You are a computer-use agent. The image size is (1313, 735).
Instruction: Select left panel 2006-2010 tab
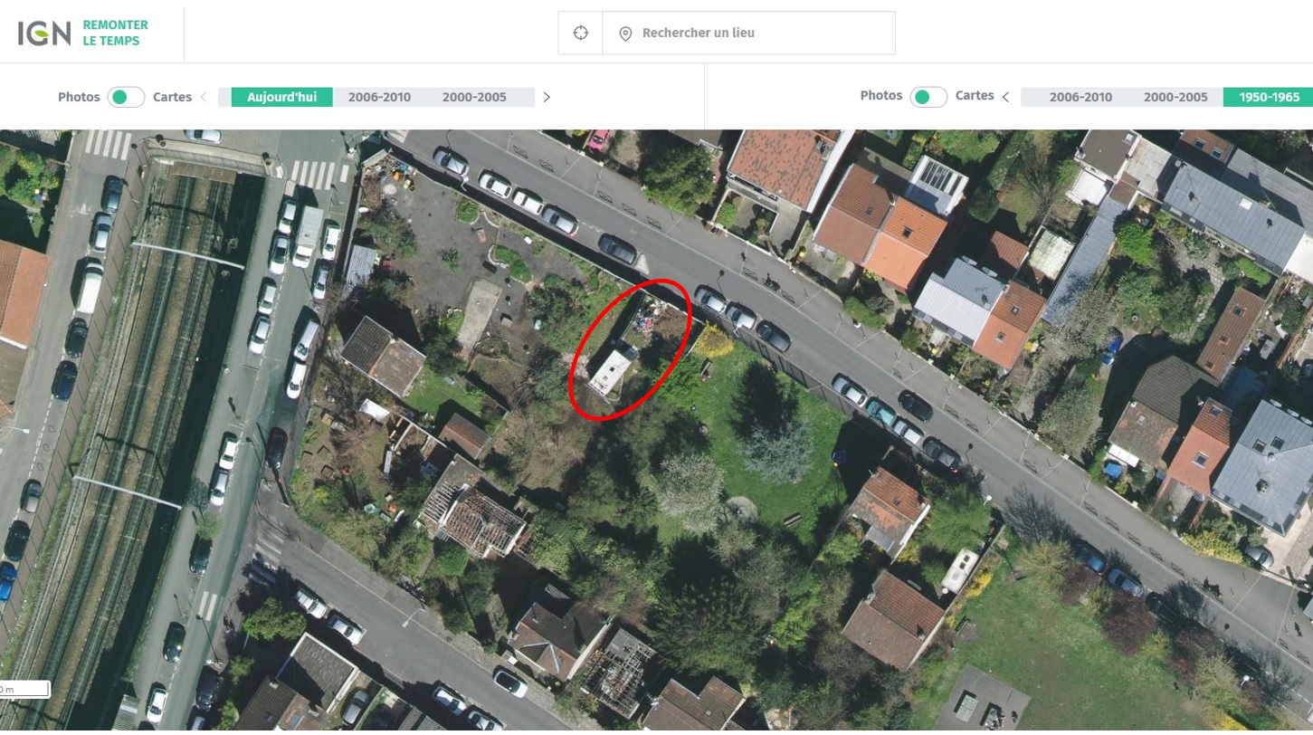[x=380, y=97]
